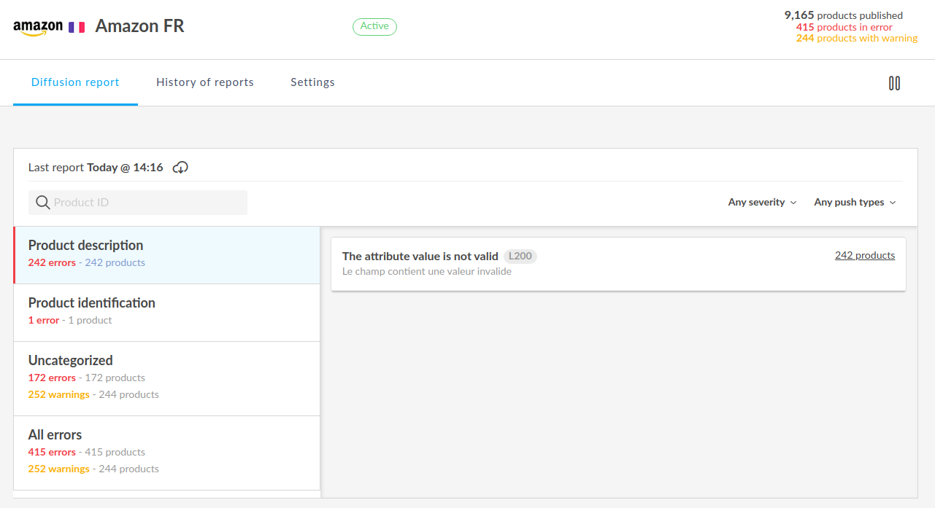Click the Amazon logo
935x508 pixels.
(38, 28)
